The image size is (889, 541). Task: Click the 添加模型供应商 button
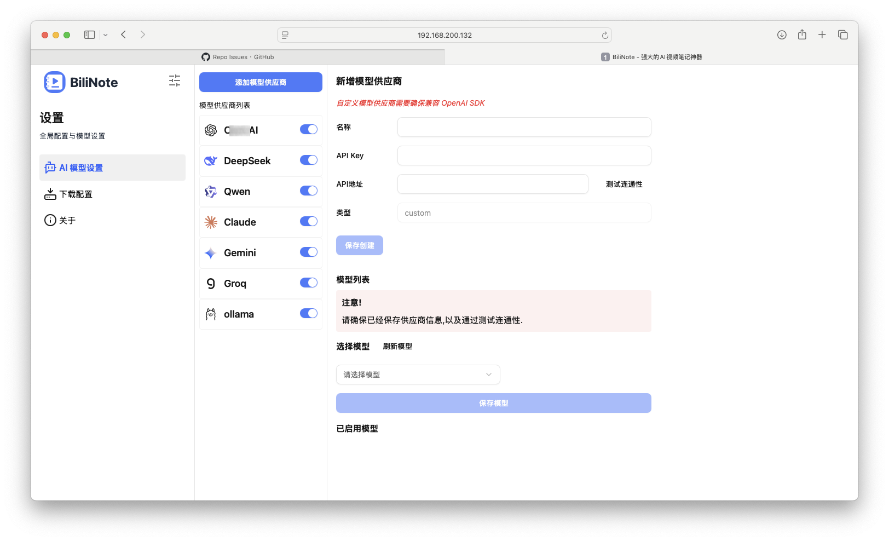coord(260,82)
